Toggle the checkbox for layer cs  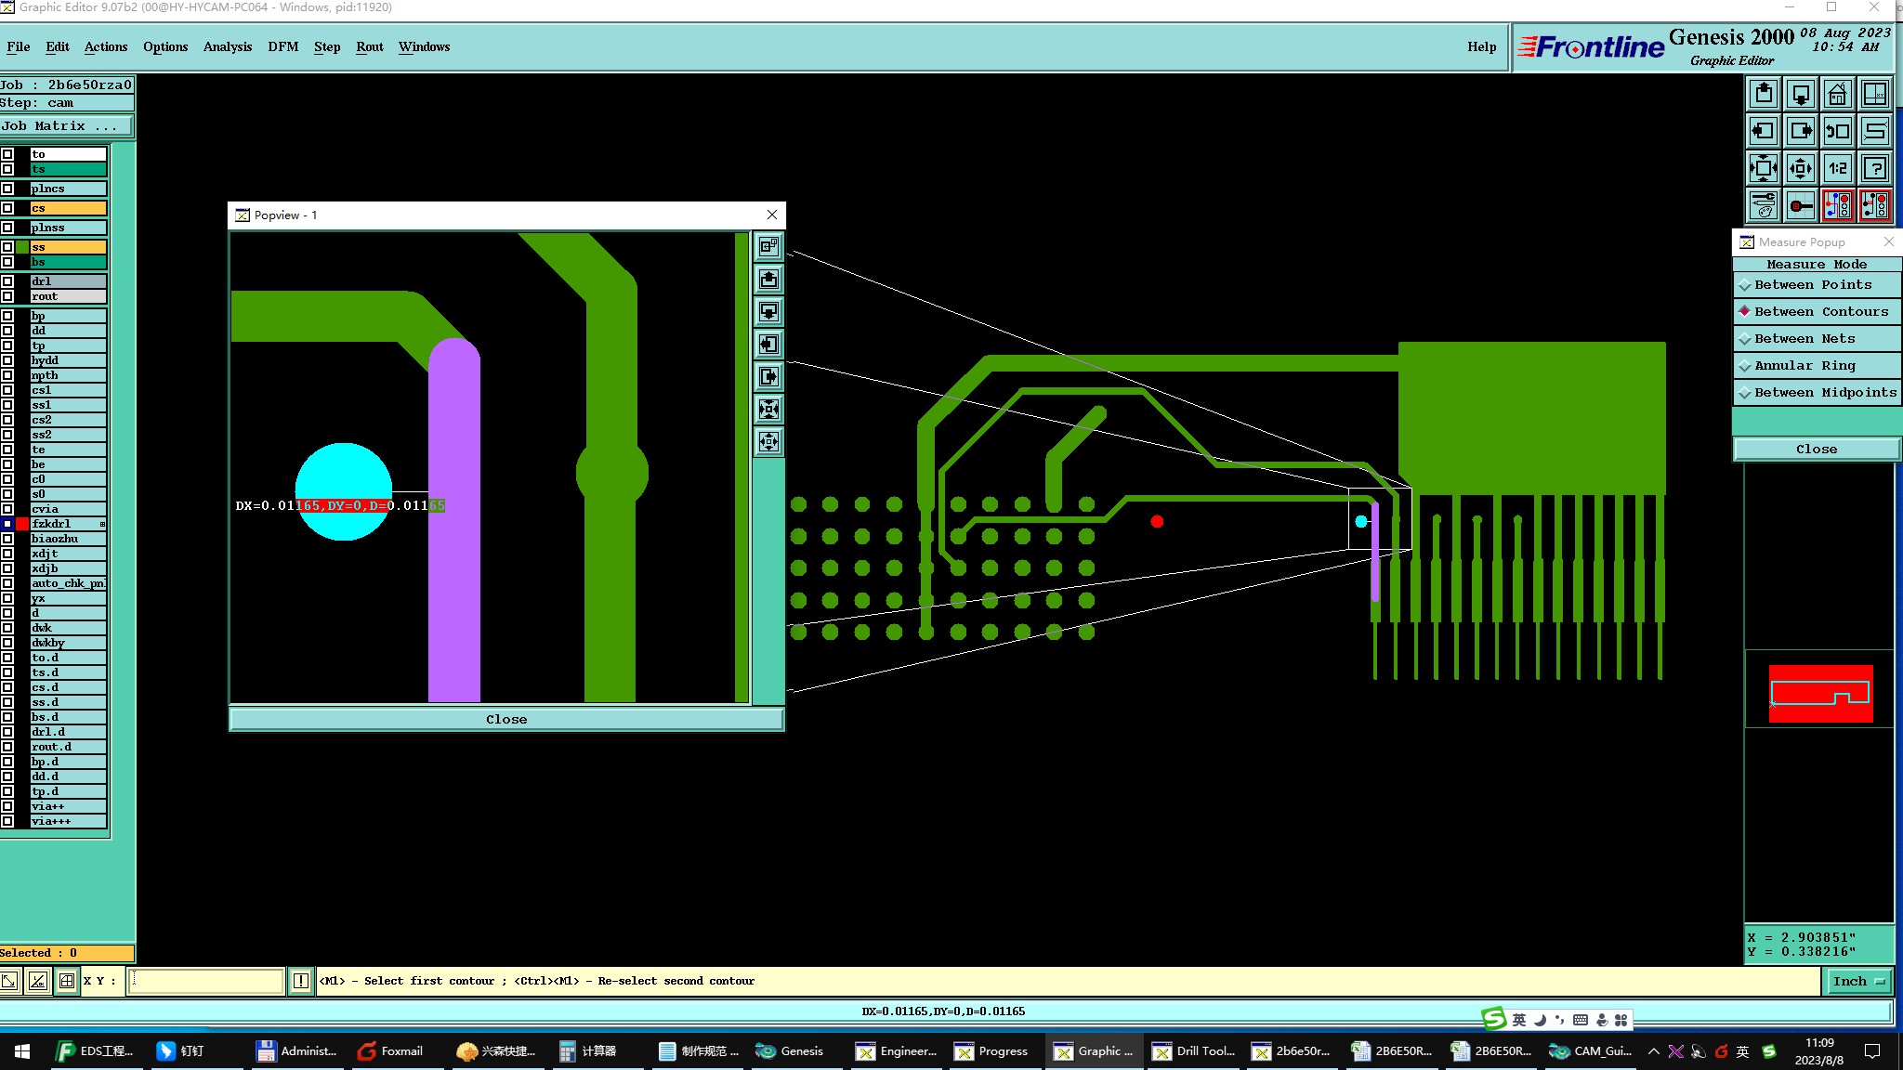point(7,208)
